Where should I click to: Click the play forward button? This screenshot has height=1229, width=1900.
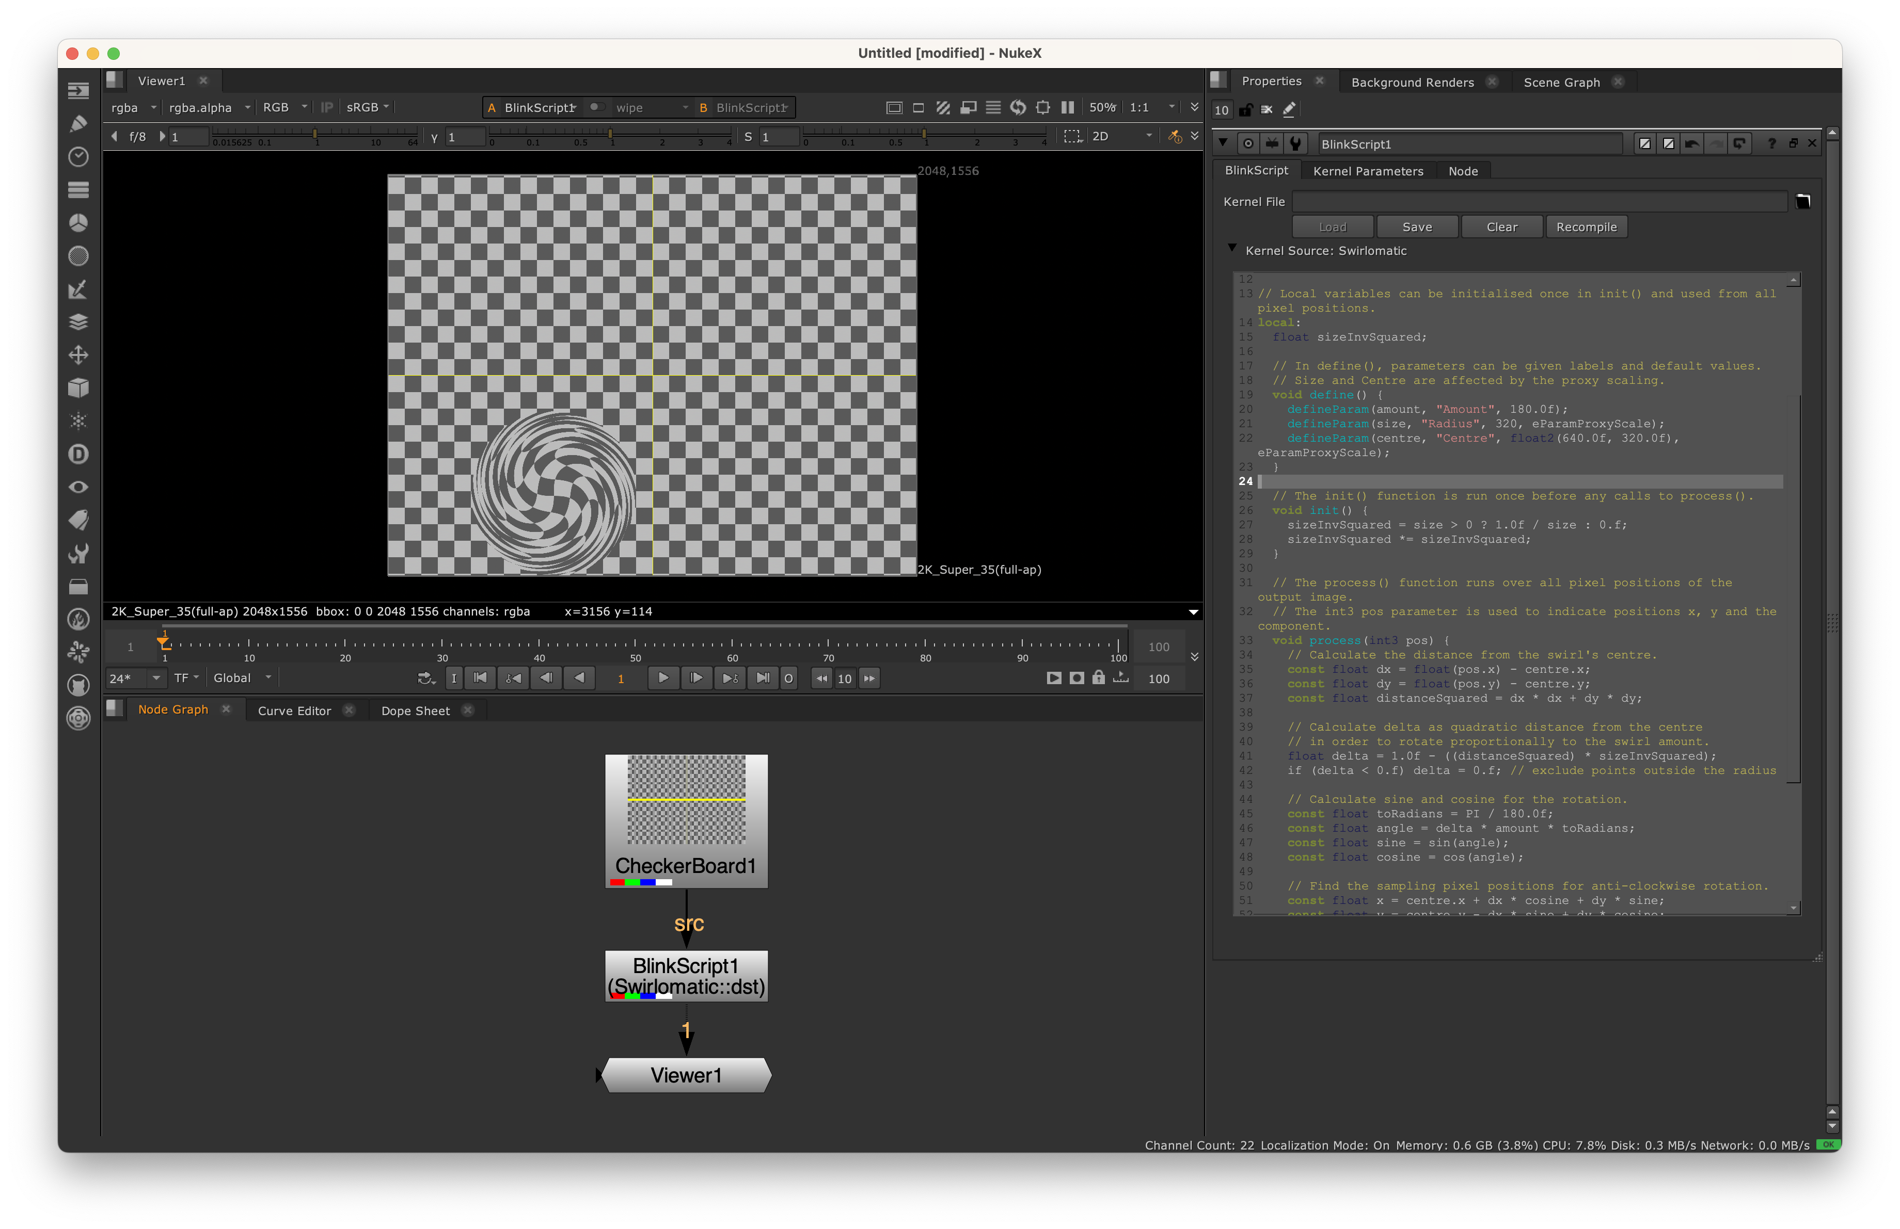662,678
